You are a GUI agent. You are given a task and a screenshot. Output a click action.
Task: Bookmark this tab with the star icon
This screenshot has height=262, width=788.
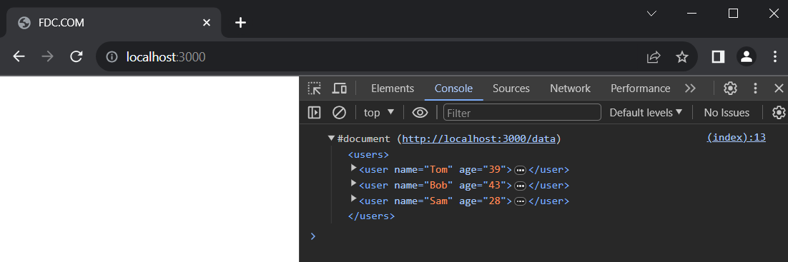point(682,57)
